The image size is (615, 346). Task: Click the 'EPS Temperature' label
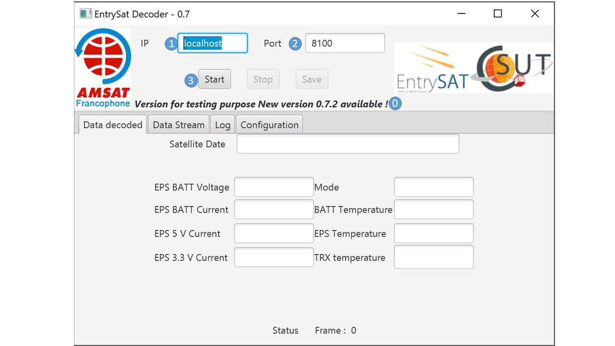pos(350,234)
